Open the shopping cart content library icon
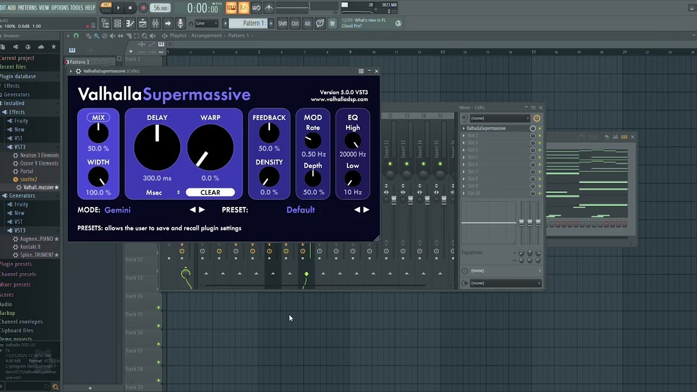Viewport: 697px width, 392px height. (x=332, y=23)
